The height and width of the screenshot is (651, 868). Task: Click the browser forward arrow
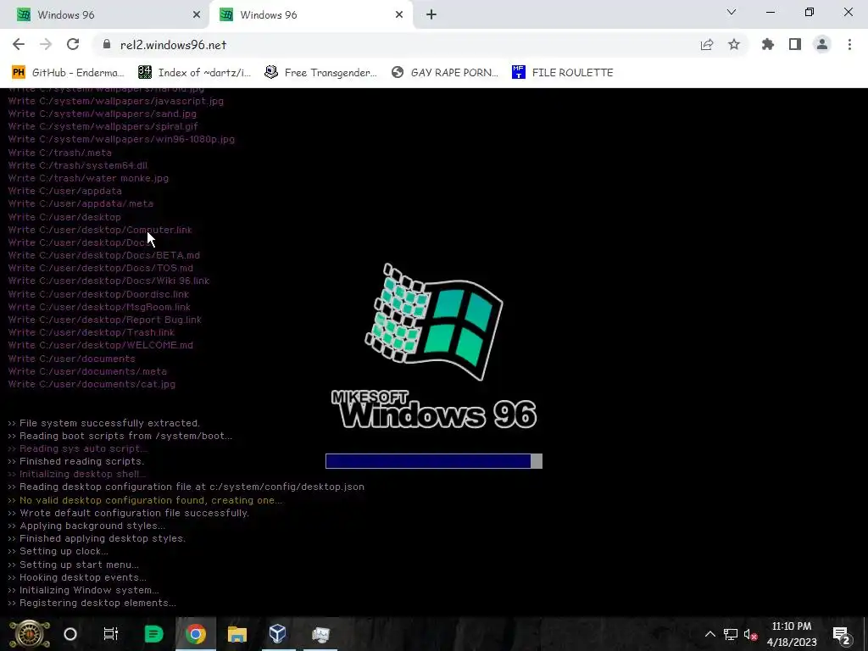[46, 45]
